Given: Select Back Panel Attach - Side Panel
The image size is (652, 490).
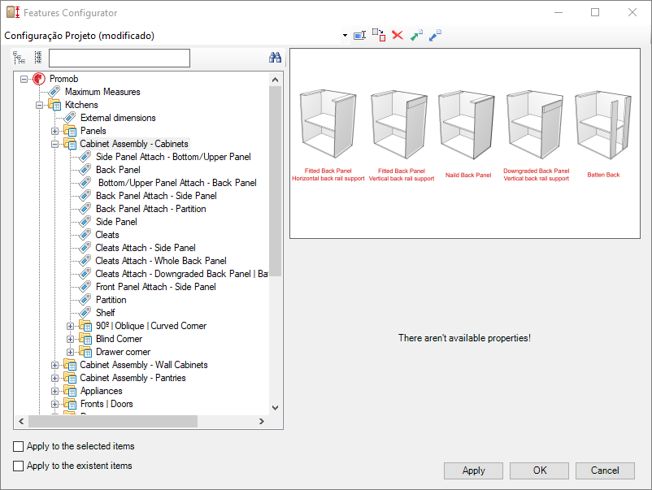Looking at the screenshot, I should 156,196.
